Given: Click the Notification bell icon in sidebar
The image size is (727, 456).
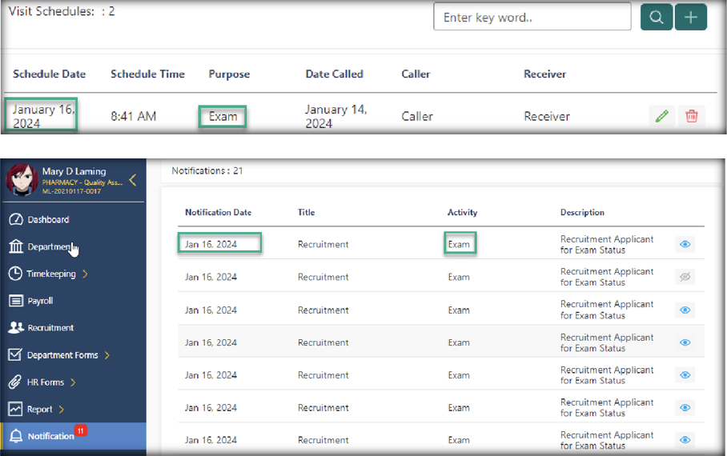Looking at the screenshot, I should [x=16, y=436].
